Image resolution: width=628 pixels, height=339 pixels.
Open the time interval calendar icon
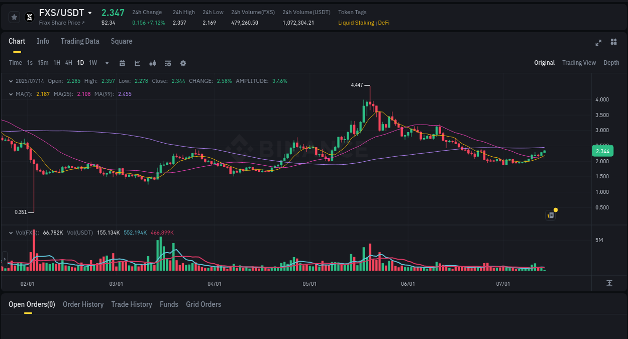click(123, 63)
